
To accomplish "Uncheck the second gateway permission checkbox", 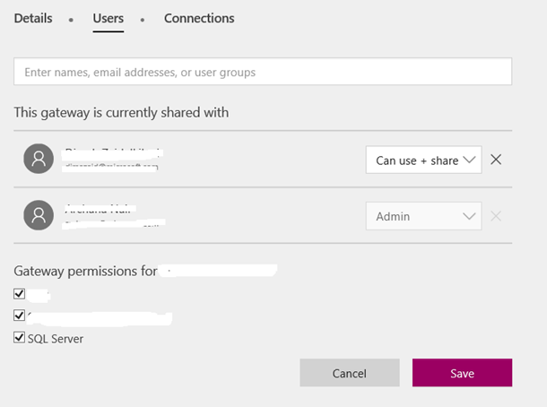I will (x=20, y=316).
